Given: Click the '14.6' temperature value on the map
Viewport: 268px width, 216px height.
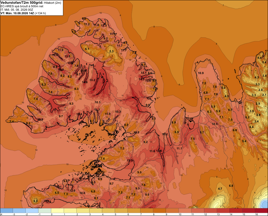Looking at the screenshot, I should 85,82.
